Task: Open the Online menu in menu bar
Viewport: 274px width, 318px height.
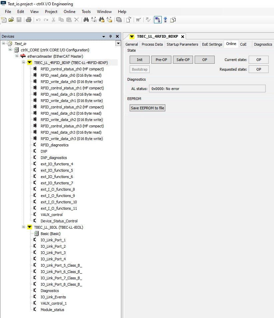Action: click(x=70, y=12)
